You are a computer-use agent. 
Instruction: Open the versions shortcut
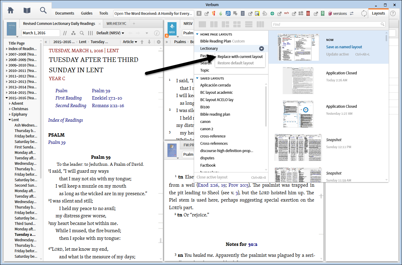(337, 13)
